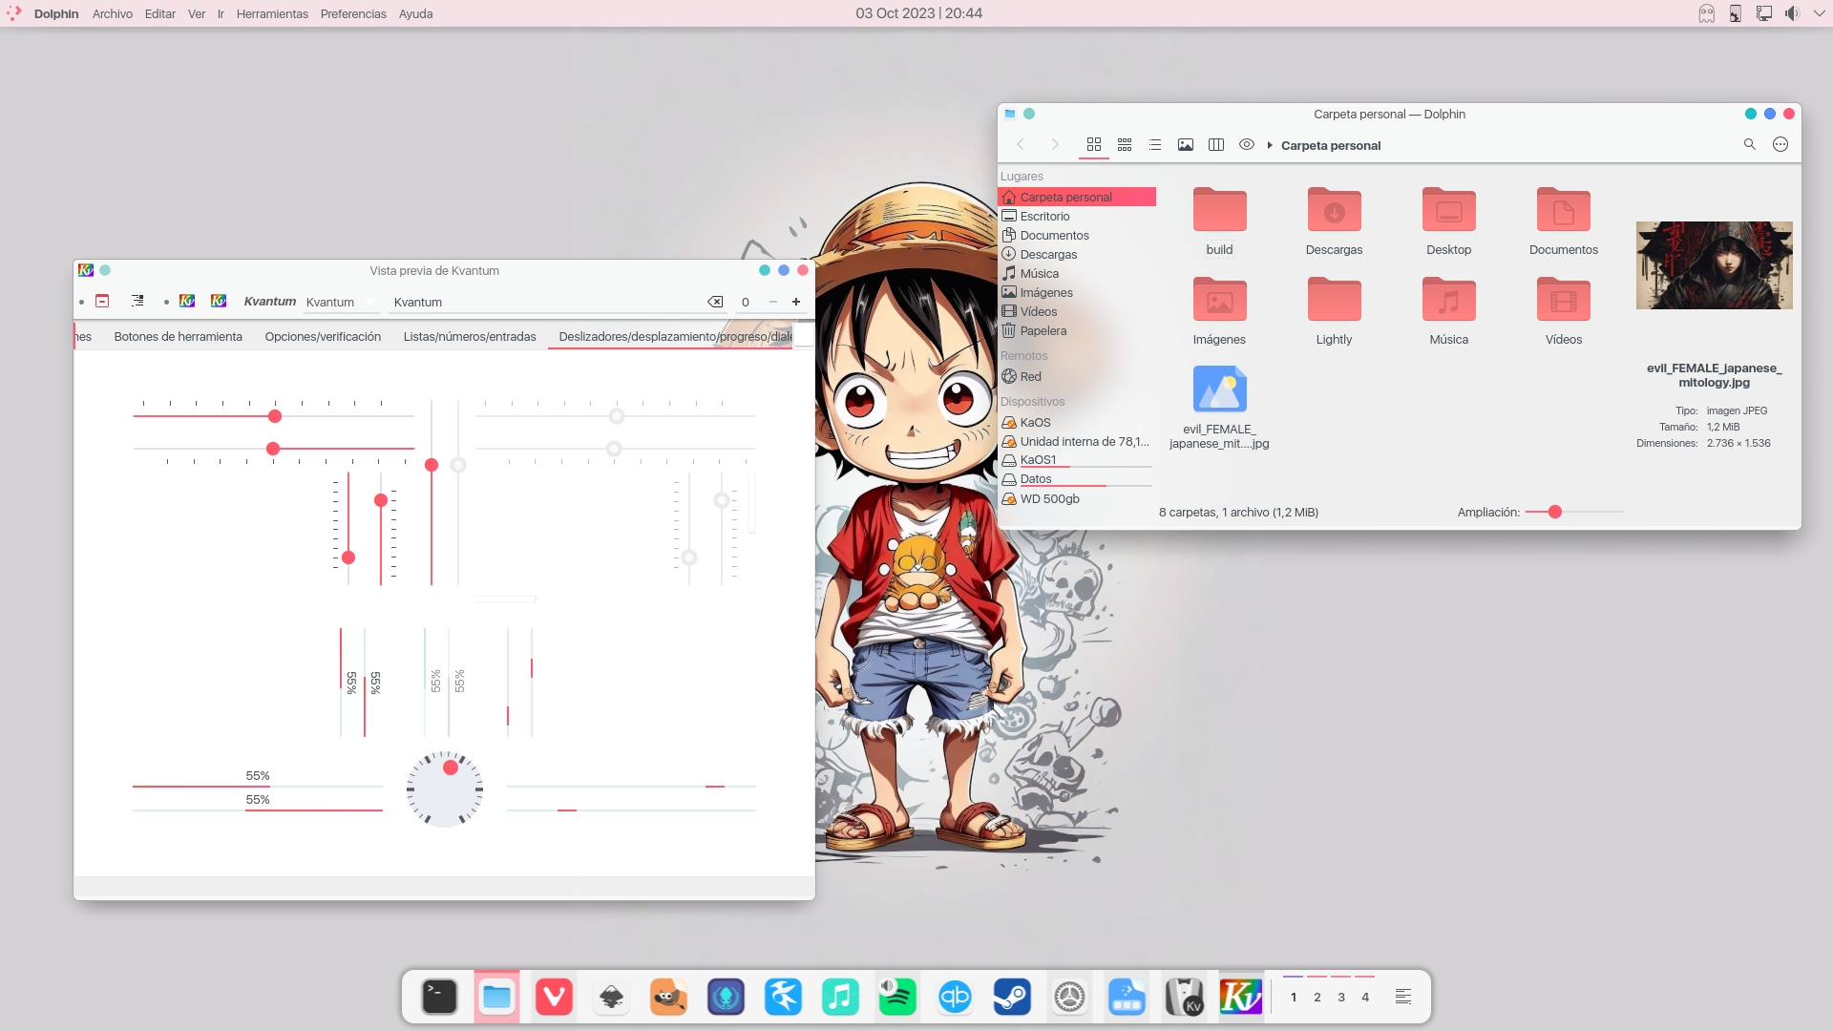This screenshot has width=1833, height=1031.
Task: Switch to Listas/números/entradas tab
Action: click(x=470, y=336)
